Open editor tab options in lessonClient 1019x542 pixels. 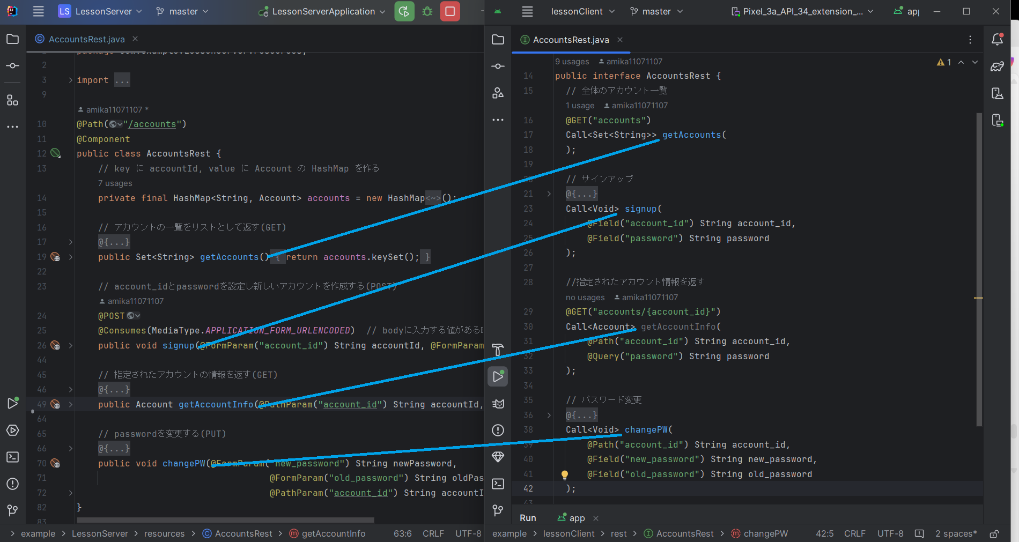click(x=970, y=40)
